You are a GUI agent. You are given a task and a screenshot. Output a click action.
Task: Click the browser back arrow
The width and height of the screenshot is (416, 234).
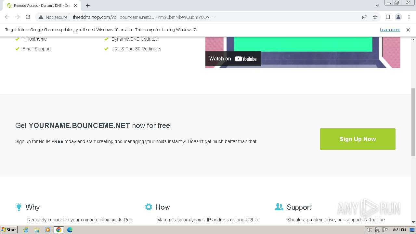pyautogui.click(x=7, y=17)
